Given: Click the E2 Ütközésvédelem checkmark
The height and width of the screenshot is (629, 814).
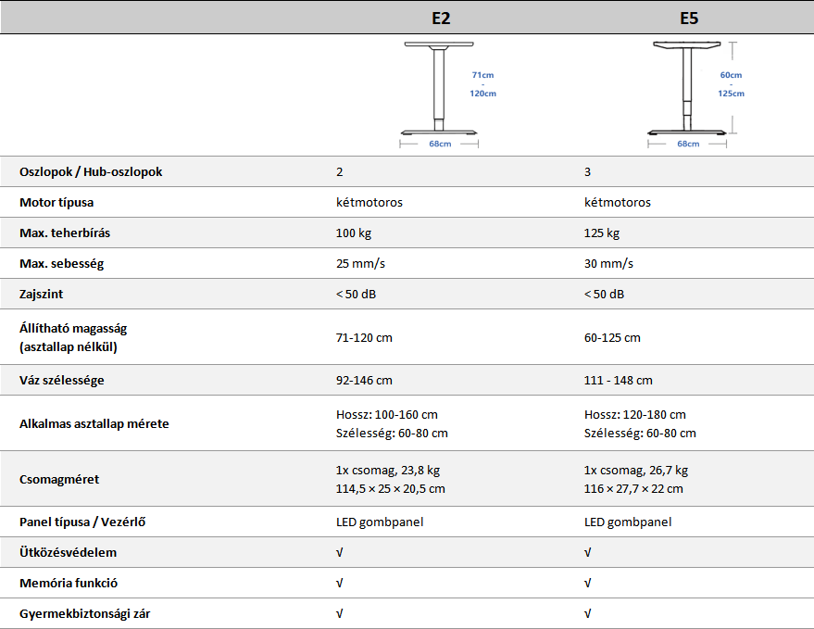Looking at the screenshot, I should [340, 553].
